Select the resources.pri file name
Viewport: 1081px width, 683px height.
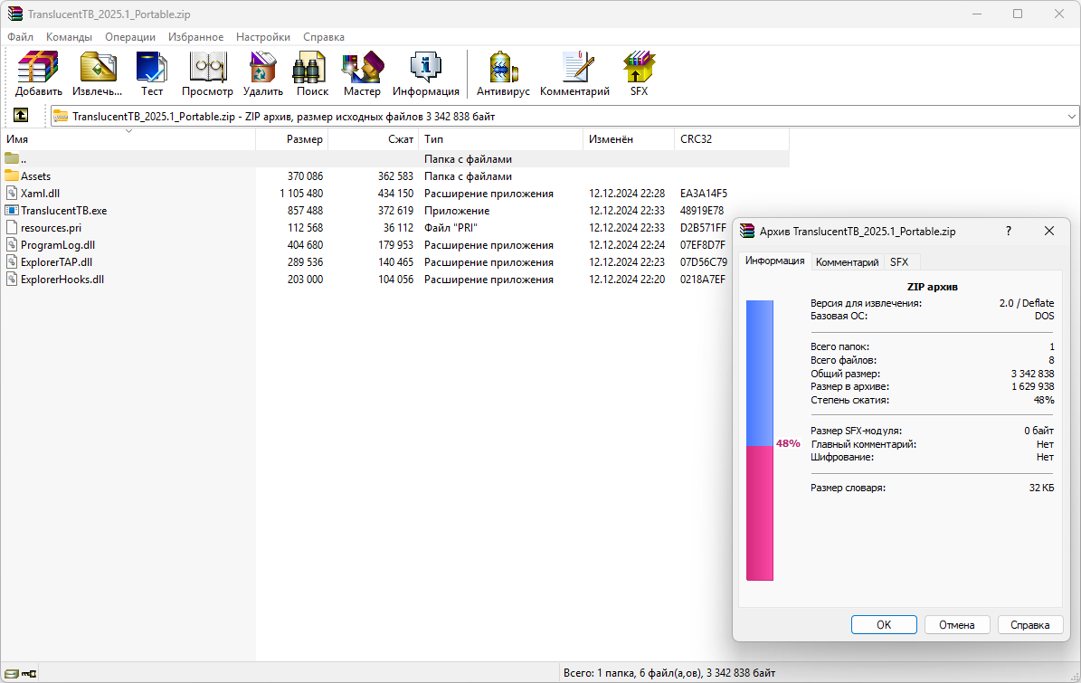(x=51, y=227)
